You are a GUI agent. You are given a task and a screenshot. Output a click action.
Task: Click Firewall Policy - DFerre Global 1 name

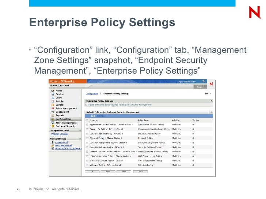pyautogui.click(x=106, y=138)
